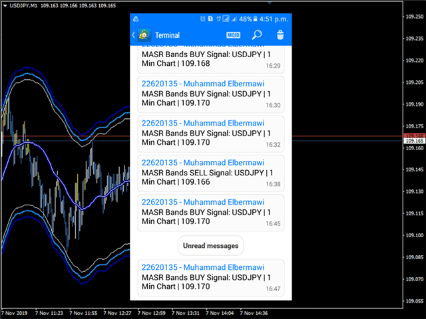Select the 7 Nov 11:23 time axis label

pyautogui.click(x=49, y=313)
